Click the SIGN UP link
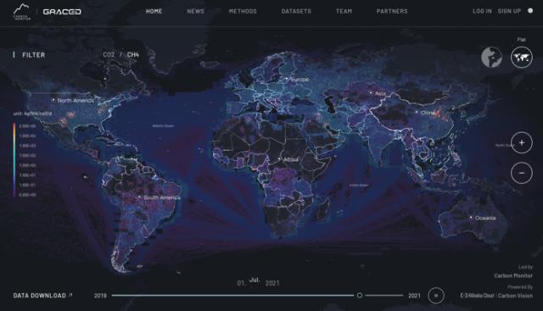The width and height of the screenshot is (543, 311). point(509,11)
